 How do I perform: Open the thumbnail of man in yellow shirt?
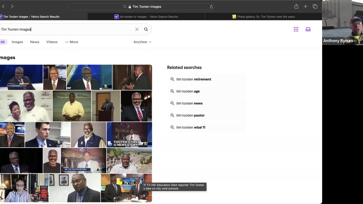click(x=72, y=106)
